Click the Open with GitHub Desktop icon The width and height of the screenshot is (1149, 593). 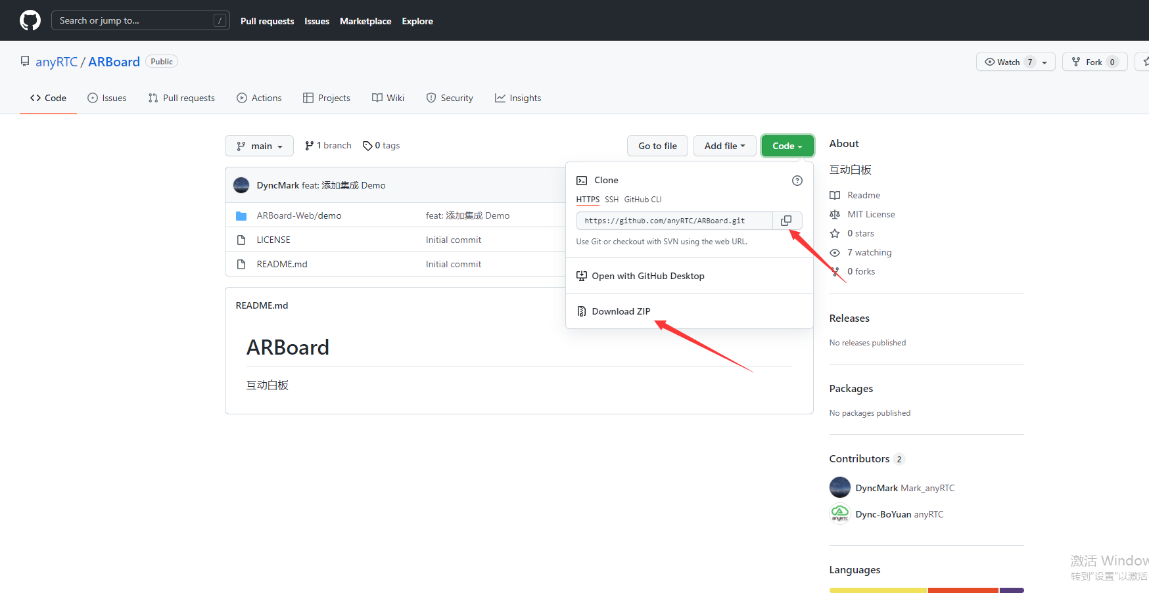pos(582,276)
